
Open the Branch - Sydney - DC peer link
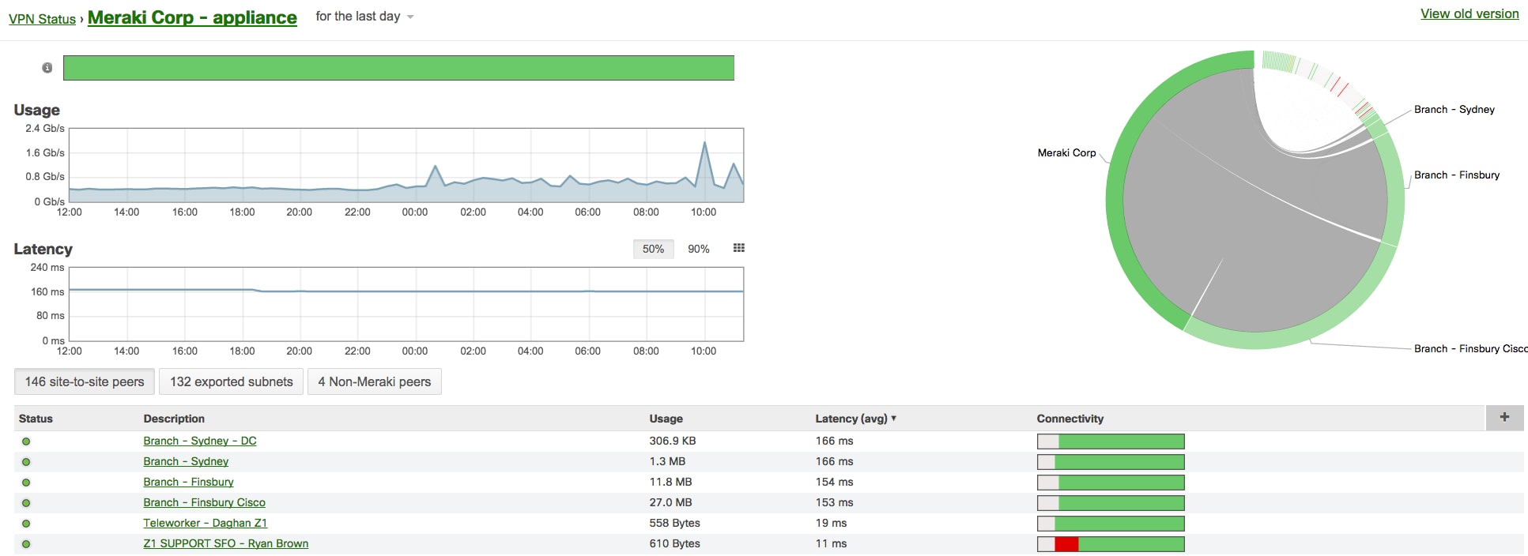pyautogui.click(x=200, y=441)
